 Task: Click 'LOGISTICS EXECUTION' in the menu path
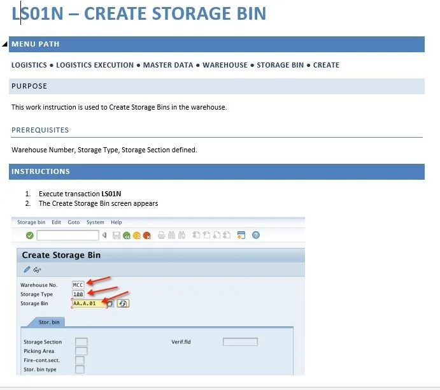coord(95,65)
